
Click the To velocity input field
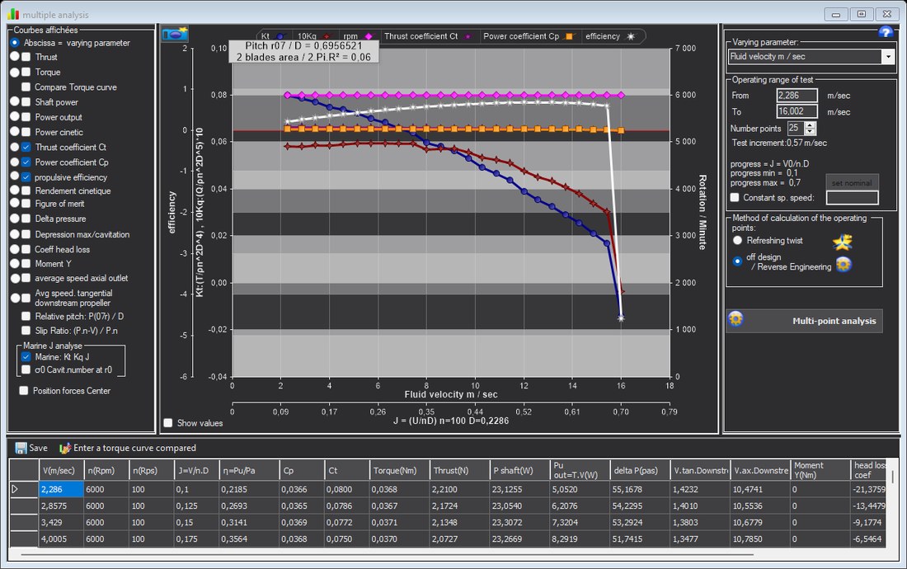click(x=797, y=111)
